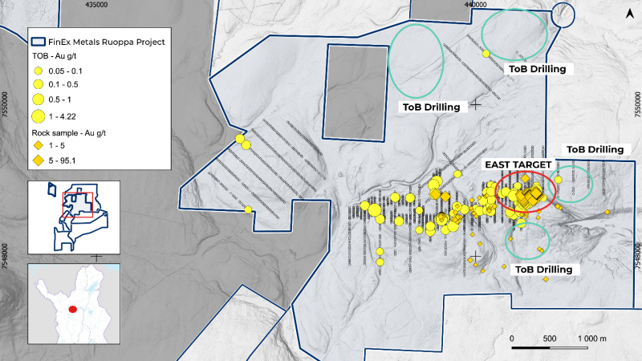Click the red dot on the Finland inset map
Image resolution: width=642 pixels, height=361 pixels.
(x=73, y=308)
